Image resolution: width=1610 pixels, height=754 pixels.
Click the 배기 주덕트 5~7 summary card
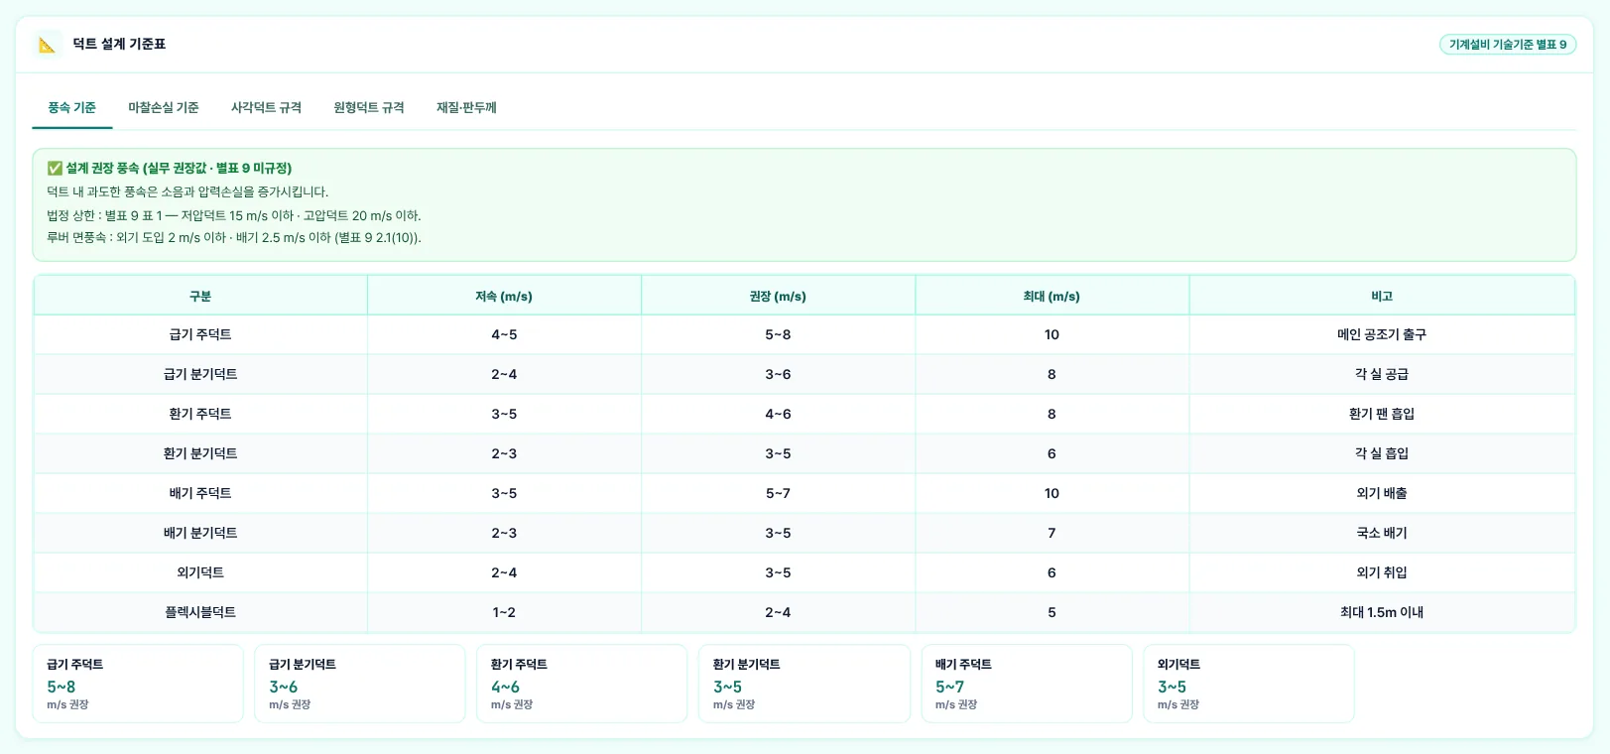1027,684
